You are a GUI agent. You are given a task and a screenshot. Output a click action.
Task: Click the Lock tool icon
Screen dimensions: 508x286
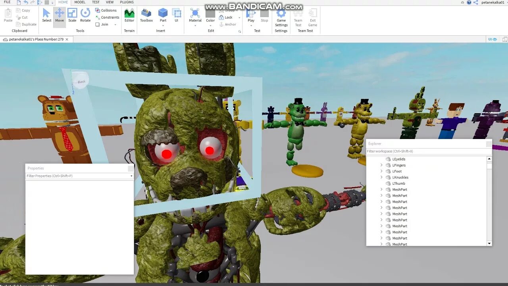coord(221,17)
